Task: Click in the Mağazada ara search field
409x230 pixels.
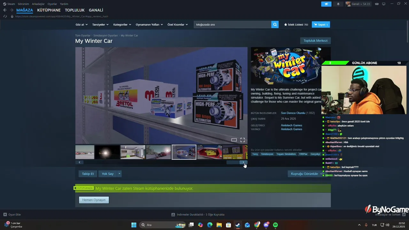Action: (x=232, y=25)
